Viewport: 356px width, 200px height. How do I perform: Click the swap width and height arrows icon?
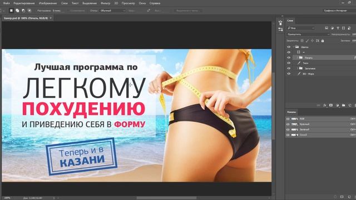(x=149, y=11)
